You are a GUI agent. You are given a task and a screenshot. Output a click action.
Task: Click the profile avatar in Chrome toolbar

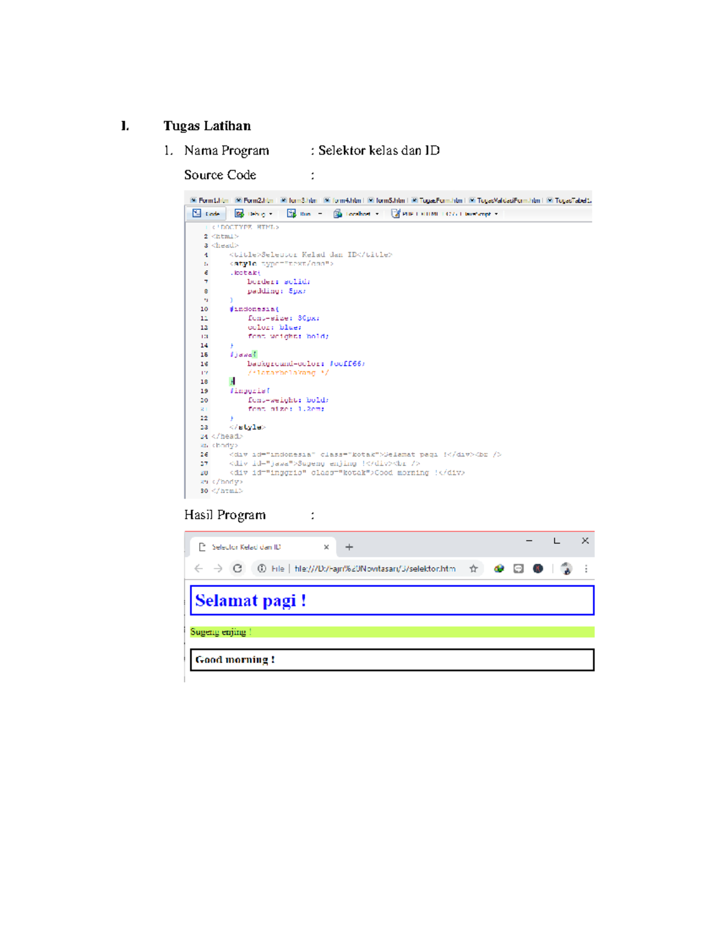pos(566,568)
